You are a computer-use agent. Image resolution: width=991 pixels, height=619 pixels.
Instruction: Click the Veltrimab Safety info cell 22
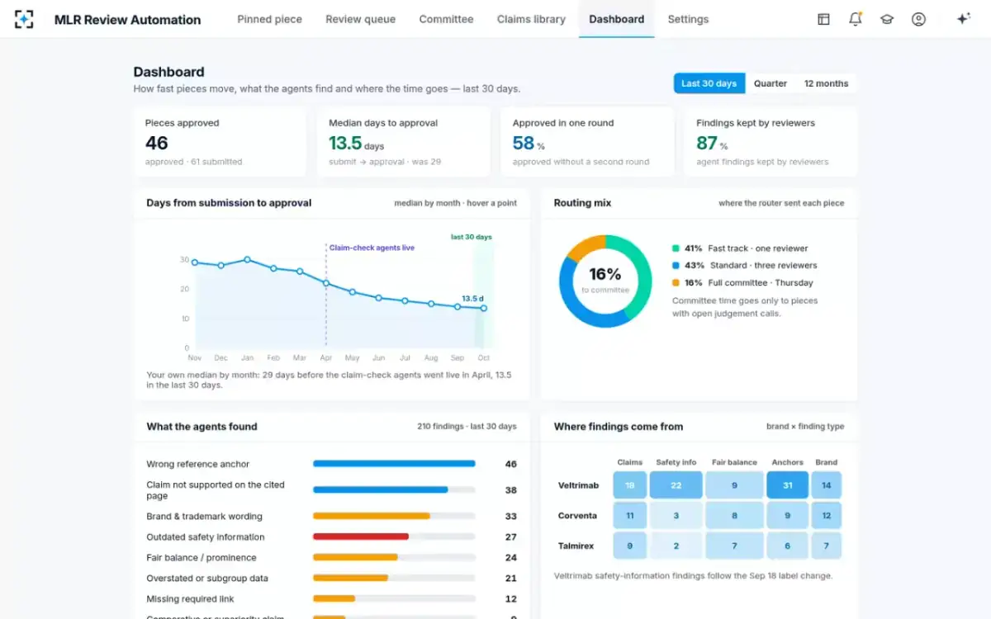coord(676,485)
